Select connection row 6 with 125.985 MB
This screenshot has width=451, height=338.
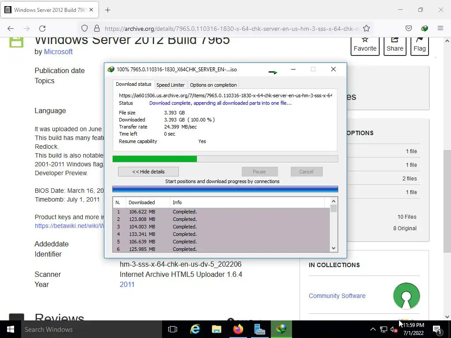(222, 249)
